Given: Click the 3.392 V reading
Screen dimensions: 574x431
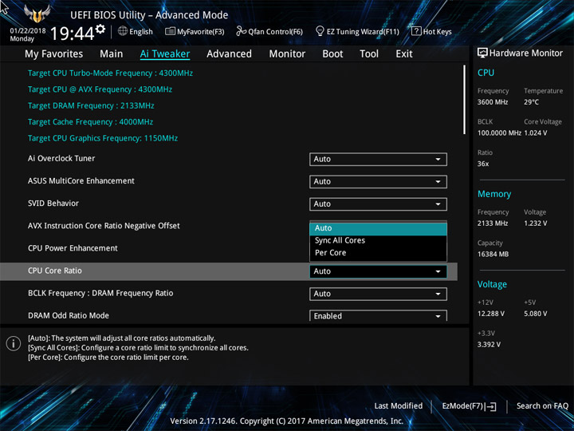Looking at the screenshot, I should (489, 345).
